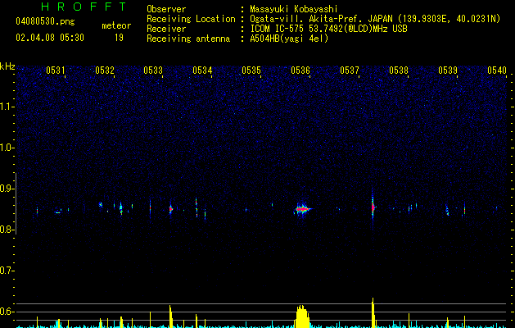Click the HROFFT title text

[x=84, y=7]
